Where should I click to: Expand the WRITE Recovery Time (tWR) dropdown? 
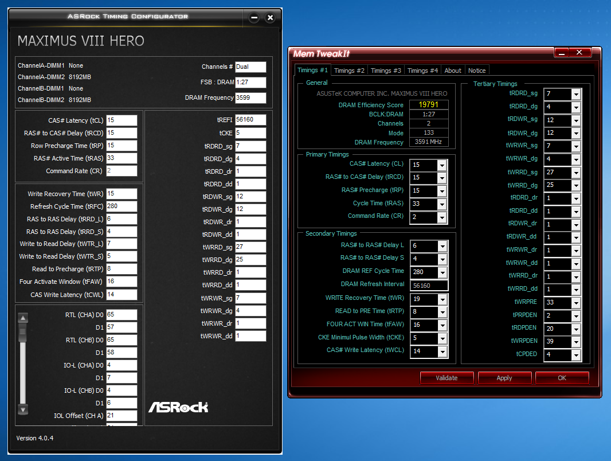click(x=442, y=299)
